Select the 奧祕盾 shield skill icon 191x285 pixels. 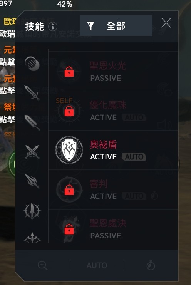(x=69, y=150)
